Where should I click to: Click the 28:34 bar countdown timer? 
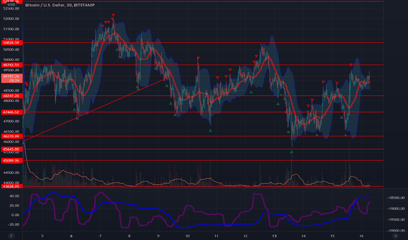[x=14, y=81]
